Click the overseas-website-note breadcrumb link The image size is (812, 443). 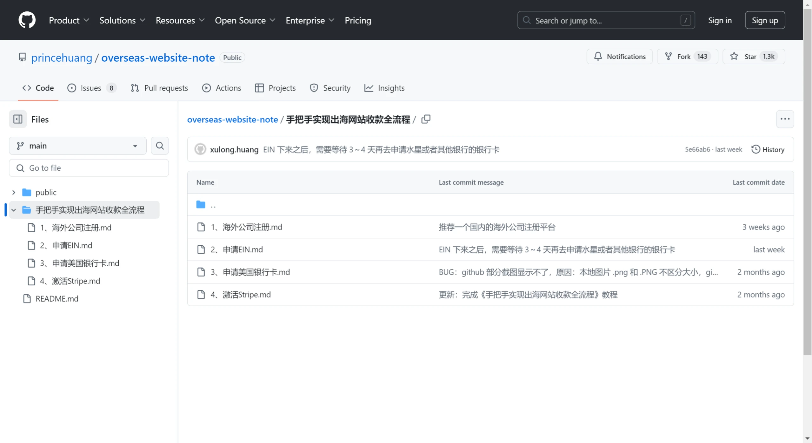click(233, 119)
